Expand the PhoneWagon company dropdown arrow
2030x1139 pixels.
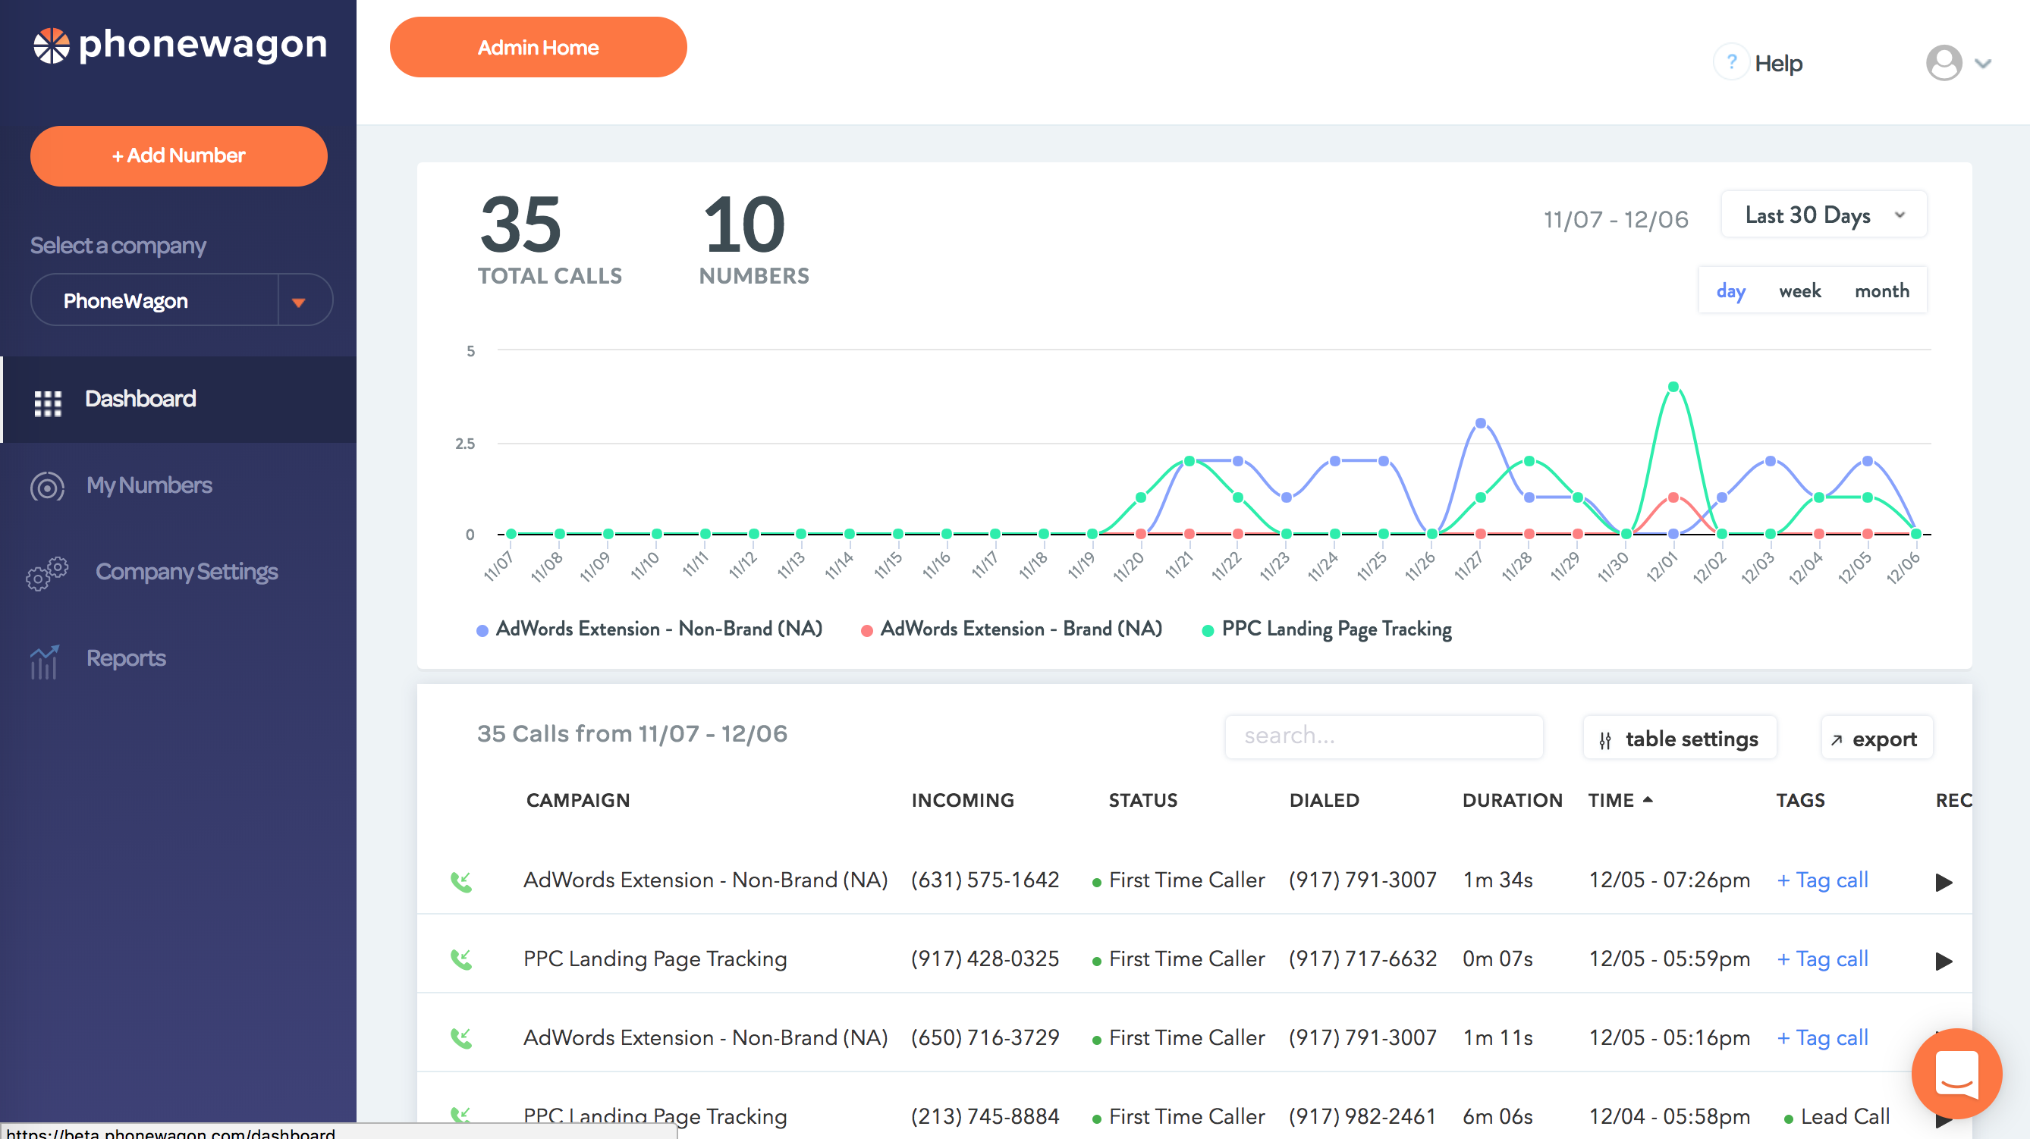click(299, 302)
